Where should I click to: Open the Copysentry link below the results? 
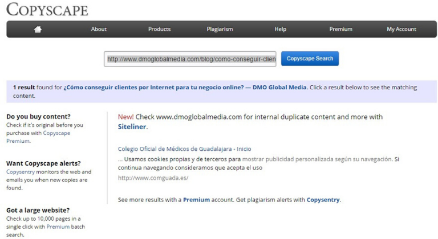coord(323,200)
